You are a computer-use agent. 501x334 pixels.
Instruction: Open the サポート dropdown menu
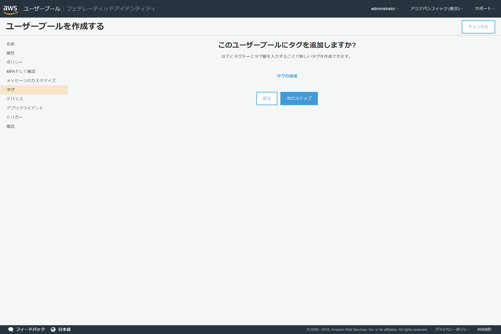click(x=485, y=9)
